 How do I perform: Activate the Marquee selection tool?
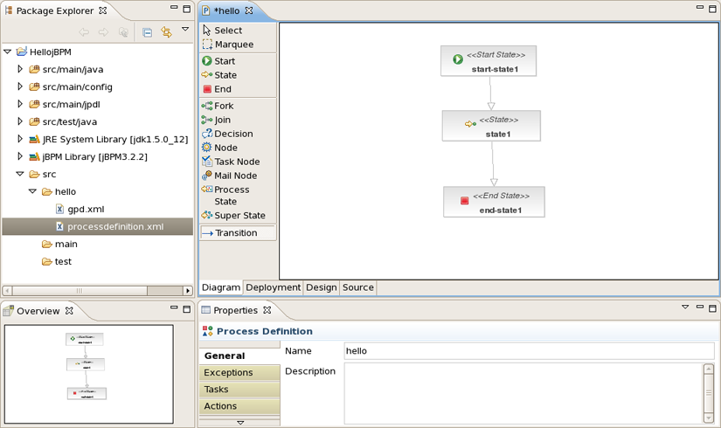click(233, 44)
